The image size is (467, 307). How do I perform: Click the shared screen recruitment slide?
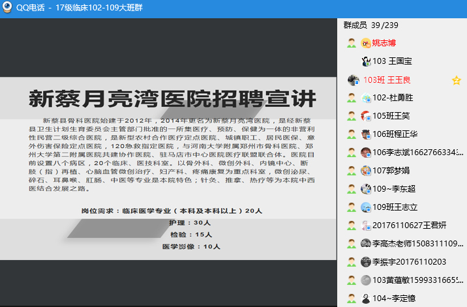[x=168, y=168]
